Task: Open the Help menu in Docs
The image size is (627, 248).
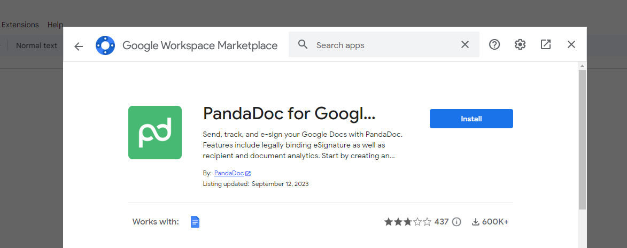Action: point(55,25)
